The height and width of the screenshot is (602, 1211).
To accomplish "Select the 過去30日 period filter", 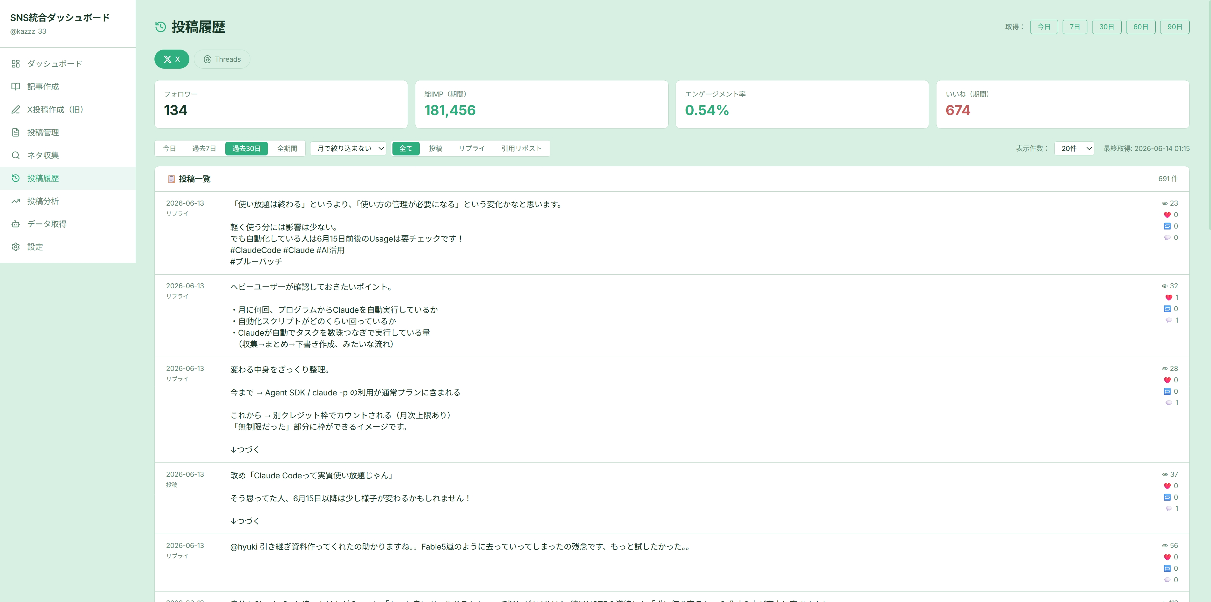I will click(246, 149).
